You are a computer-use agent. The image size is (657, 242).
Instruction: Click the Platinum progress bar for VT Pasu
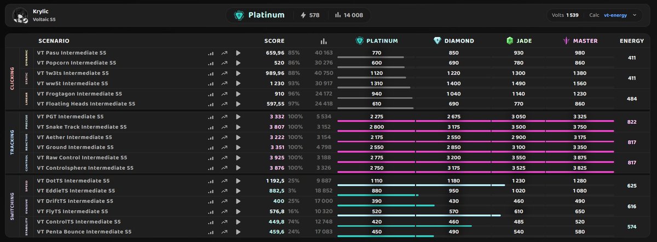(376, 57)
